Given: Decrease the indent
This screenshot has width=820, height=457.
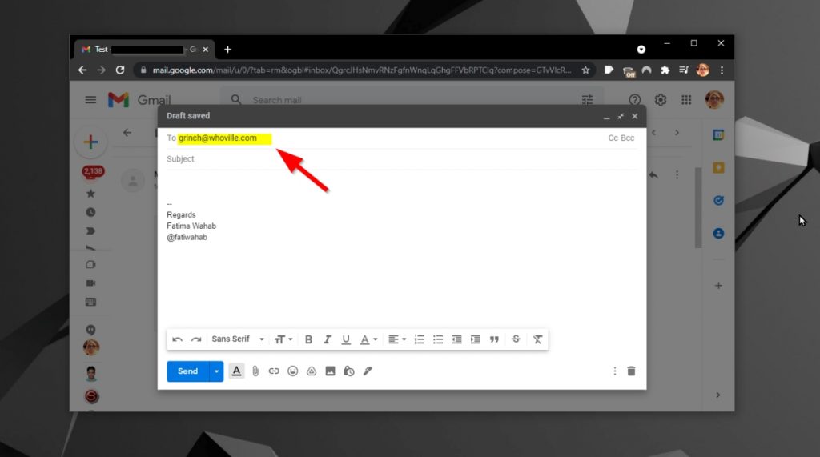Looking at the screenshot, I should coord(456,339).
